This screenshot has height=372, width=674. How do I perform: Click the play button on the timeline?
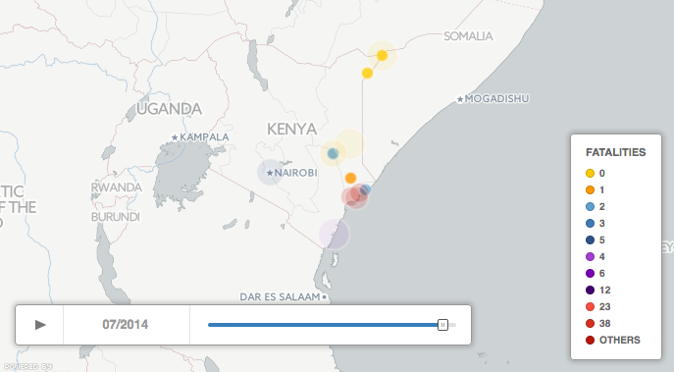click(x=40, y=325)
